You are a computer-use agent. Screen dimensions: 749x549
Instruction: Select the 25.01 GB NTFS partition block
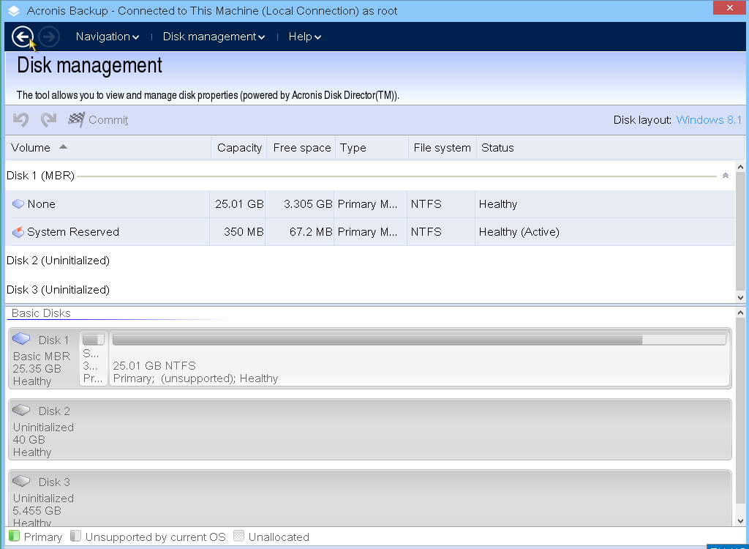tap(420, 358)
